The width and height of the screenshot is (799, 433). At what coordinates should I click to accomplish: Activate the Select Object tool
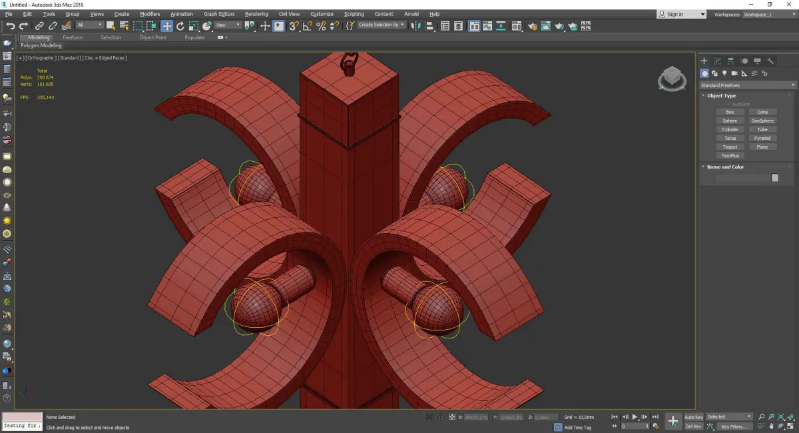111,26
